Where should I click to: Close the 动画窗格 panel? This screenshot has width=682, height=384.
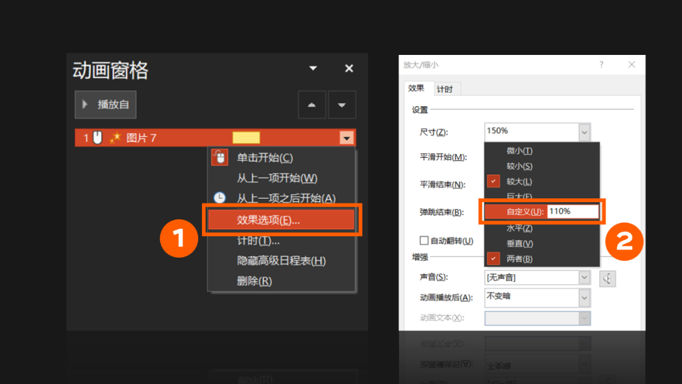(349, 68)
